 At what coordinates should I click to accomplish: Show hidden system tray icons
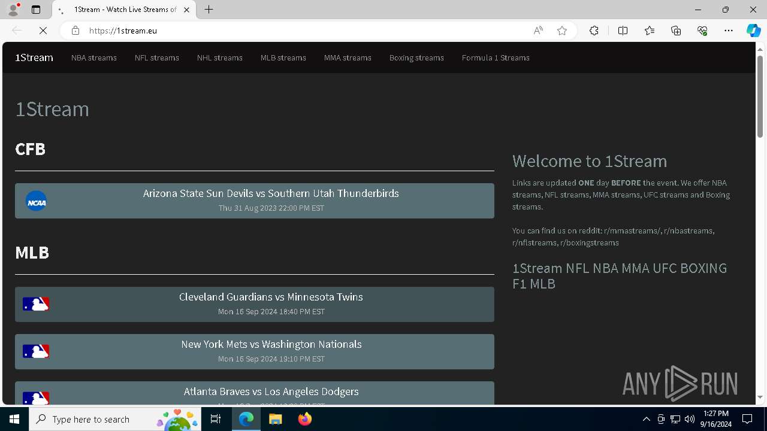pyautogui.click(x=646, y=419)
